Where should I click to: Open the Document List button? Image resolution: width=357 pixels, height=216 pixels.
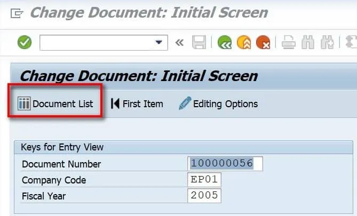coord(55,103)
